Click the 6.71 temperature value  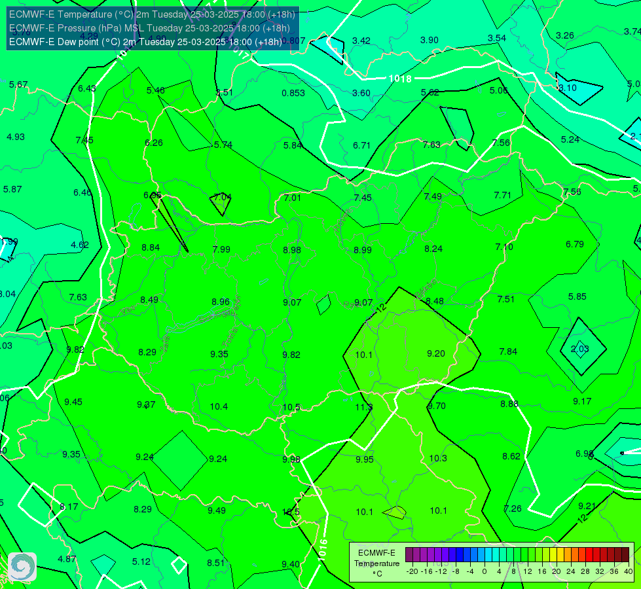[362, 145]
